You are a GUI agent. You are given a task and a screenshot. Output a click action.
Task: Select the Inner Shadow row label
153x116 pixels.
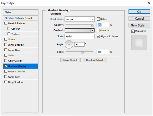[16, 45]
